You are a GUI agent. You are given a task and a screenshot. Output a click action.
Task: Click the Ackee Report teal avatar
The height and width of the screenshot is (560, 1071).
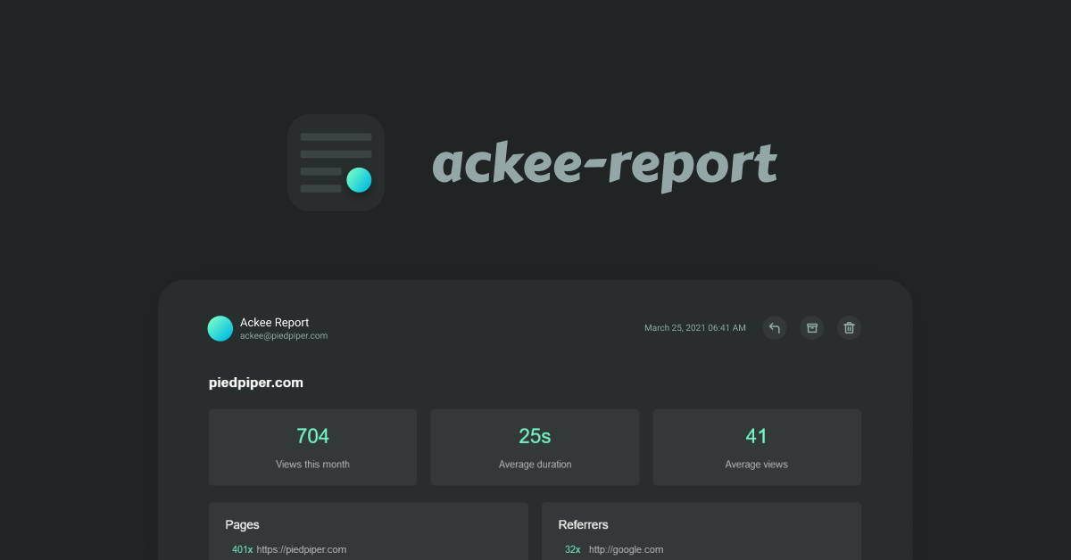tap(220, 328)
